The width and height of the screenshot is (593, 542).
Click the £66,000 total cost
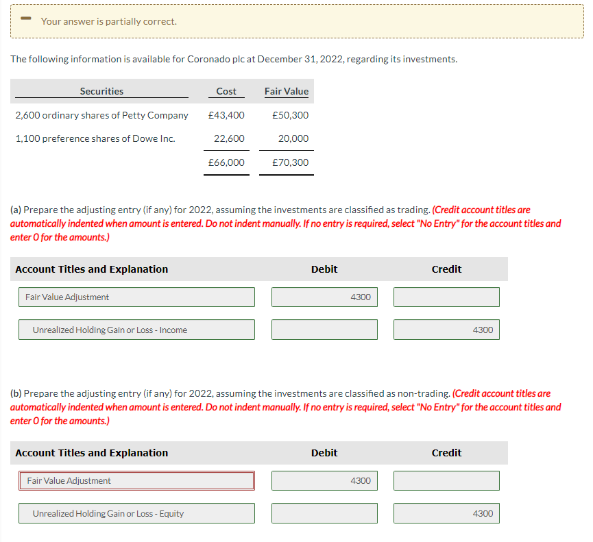coord(226,162)
